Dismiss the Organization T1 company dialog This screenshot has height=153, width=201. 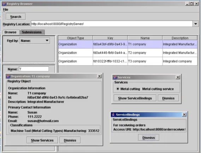coord(70,140)
